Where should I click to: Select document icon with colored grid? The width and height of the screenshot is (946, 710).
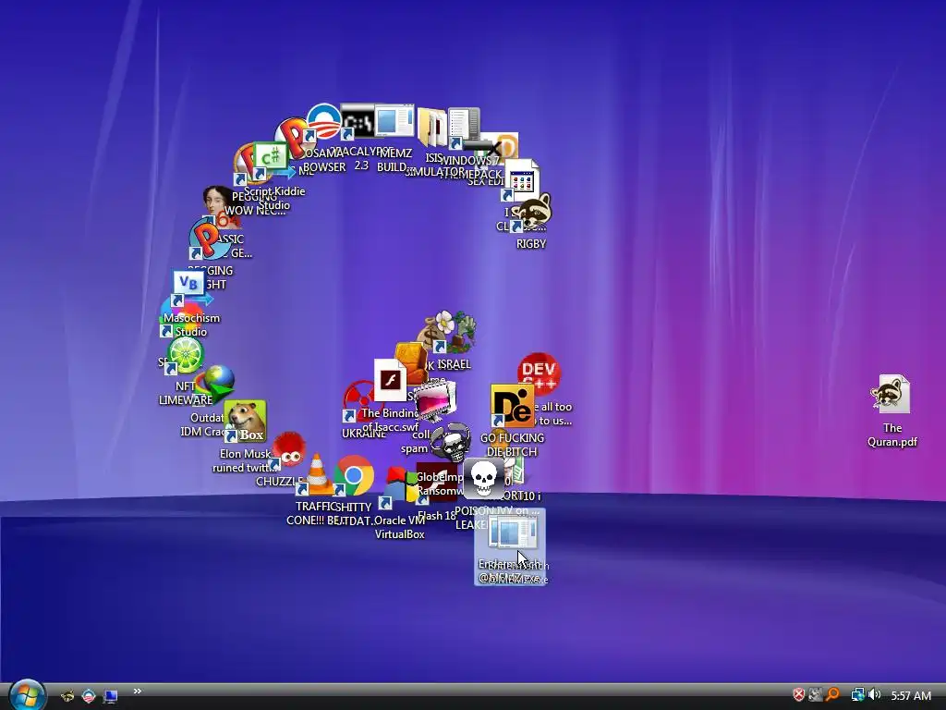coord(521,180)
